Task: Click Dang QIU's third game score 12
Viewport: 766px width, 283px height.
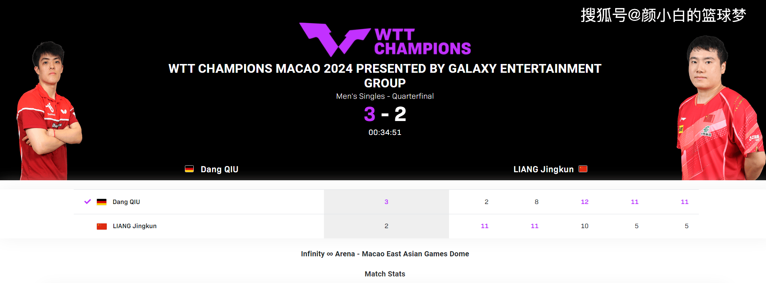Action: [x=584, y=202]
